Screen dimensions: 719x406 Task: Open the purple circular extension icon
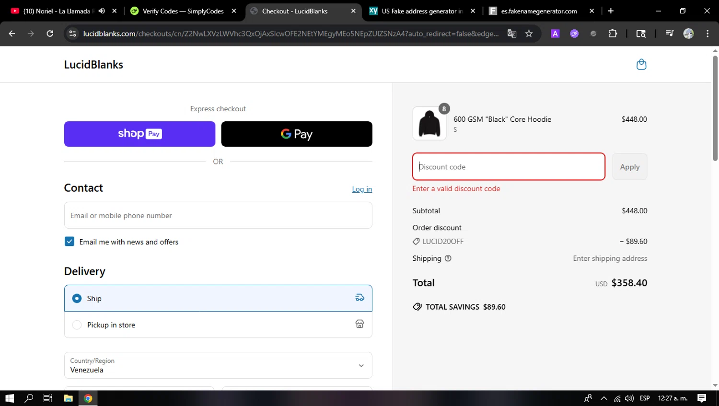coord(574,34)
